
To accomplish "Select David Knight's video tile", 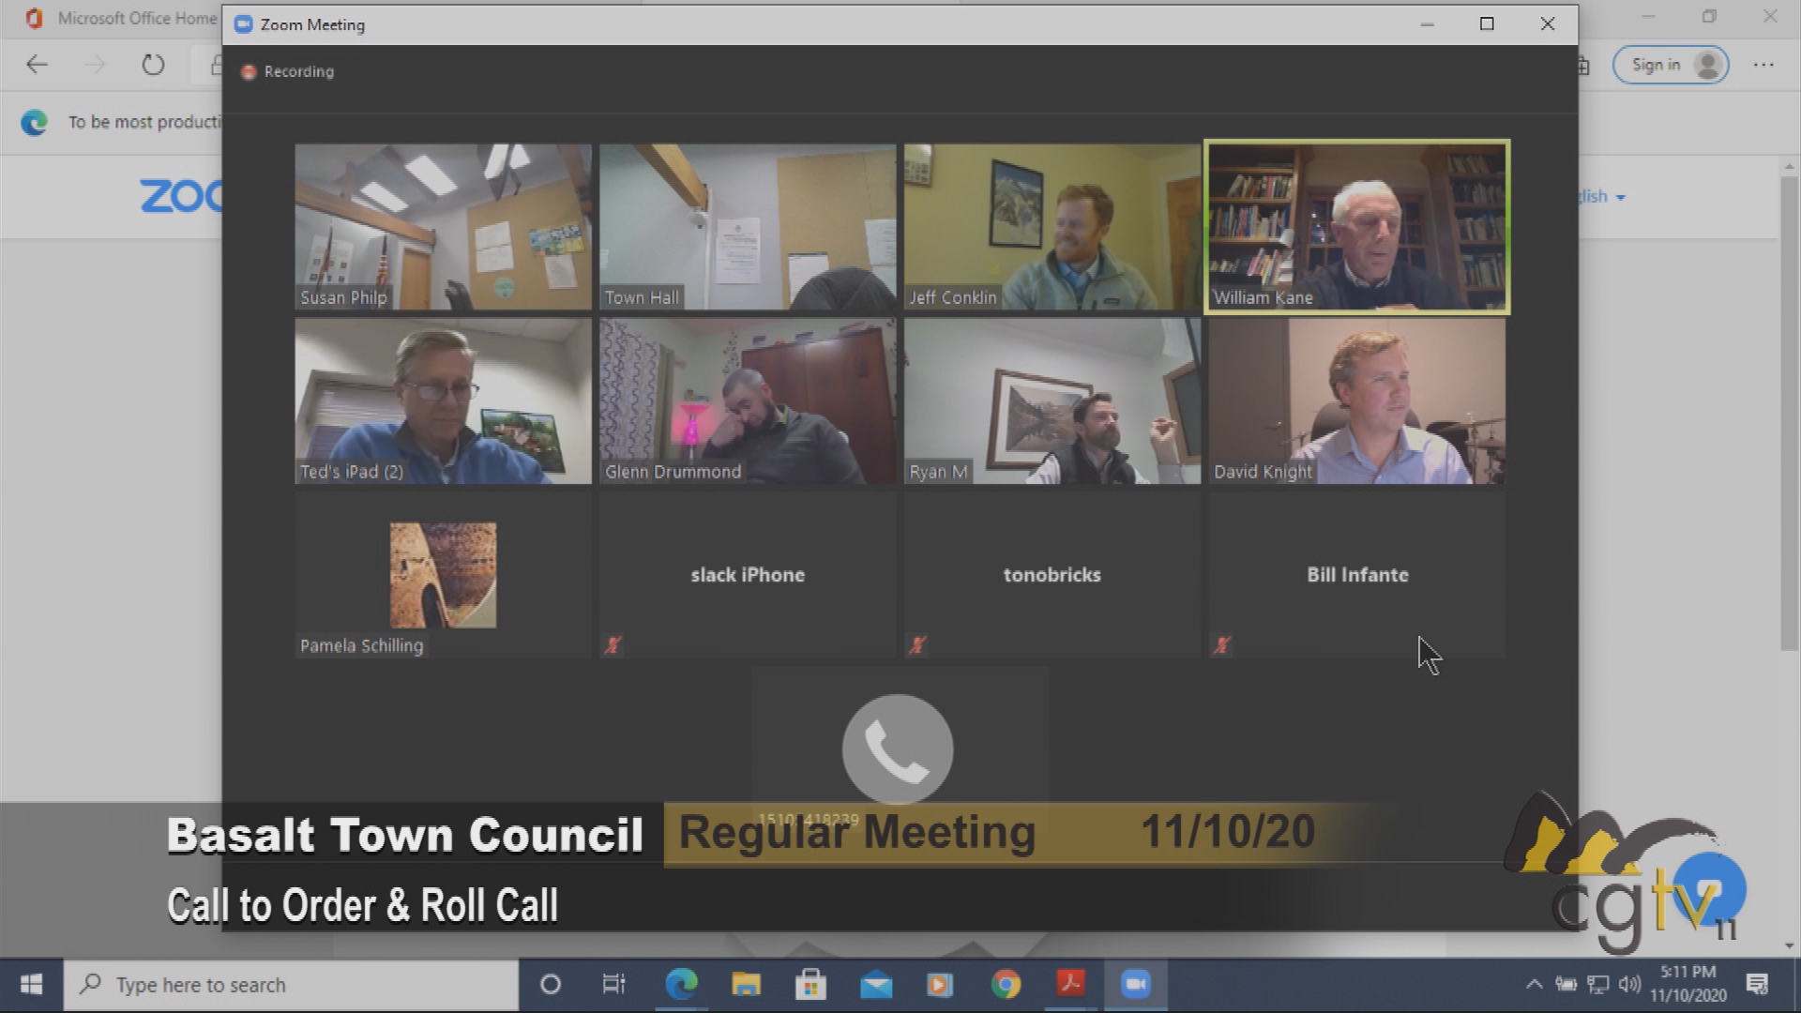I will [1356, 401].
